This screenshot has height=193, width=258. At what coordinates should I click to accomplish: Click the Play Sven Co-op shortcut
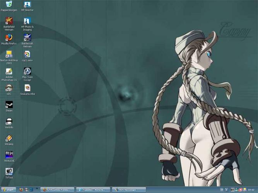27,71
